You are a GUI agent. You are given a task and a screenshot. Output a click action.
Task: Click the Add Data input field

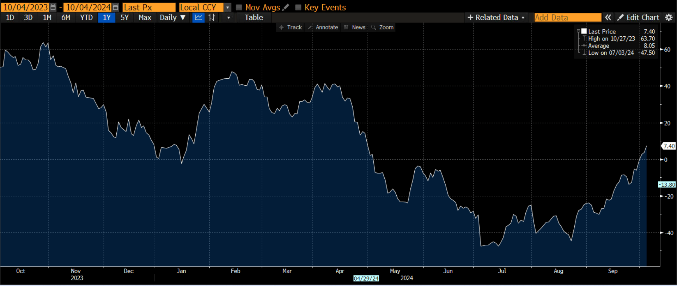point(568,18)
